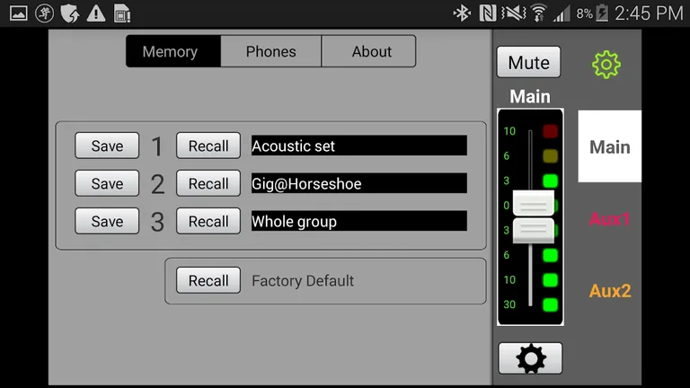Image resolution: width=690 pixels, height=388 pixels.
Task: Recall the Whole group preset
Action: tap(208, 221)
